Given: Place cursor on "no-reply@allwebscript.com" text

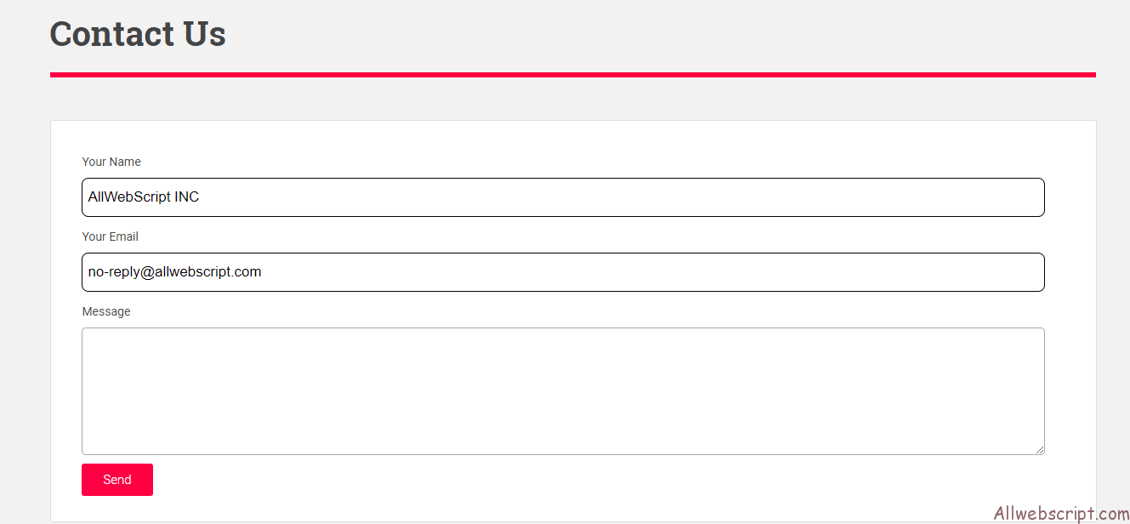Looking at the screenshot, I should [x=175, y=272].
